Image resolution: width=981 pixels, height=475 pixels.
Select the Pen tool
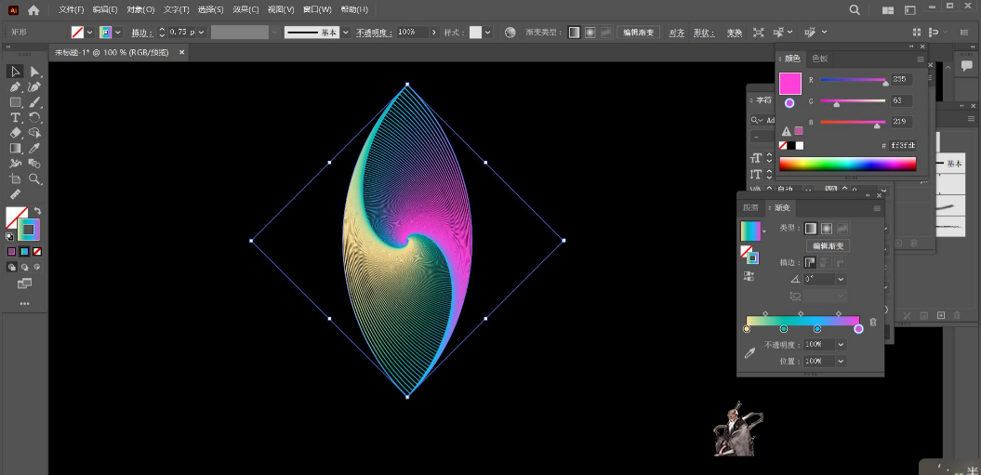[x=16, y=86]
